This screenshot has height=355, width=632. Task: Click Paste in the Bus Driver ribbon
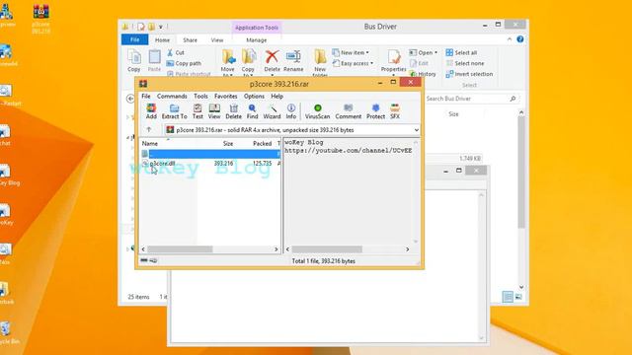click(x=154, y=61)
